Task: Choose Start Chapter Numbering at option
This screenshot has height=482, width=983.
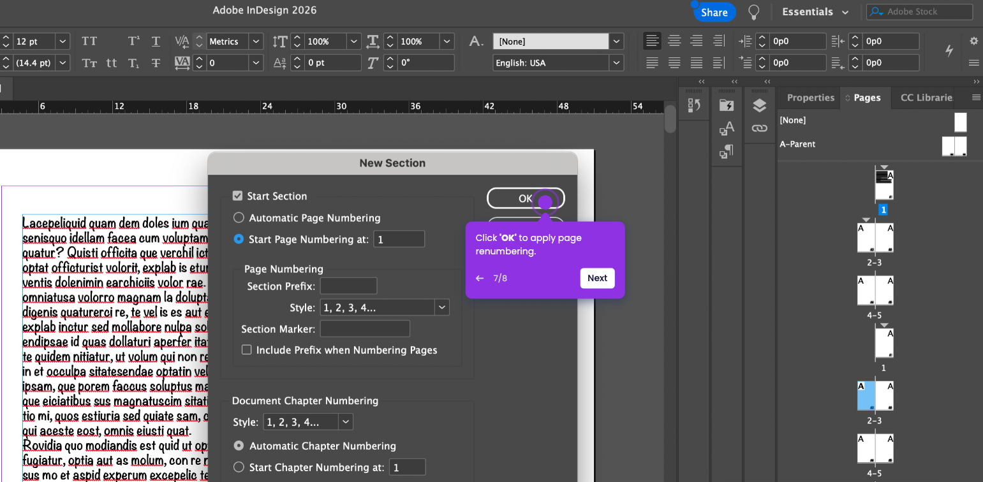Action: [239, 467]
